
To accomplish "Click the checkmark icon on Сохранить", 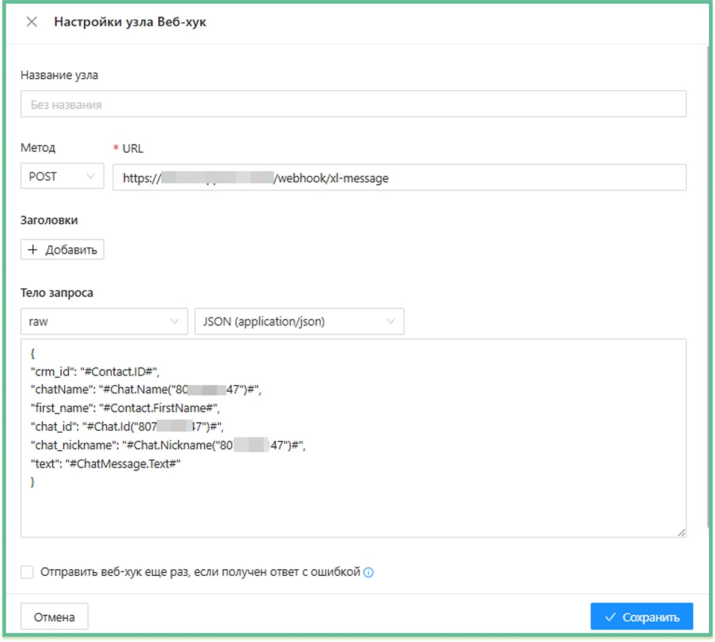I will 610,617.
